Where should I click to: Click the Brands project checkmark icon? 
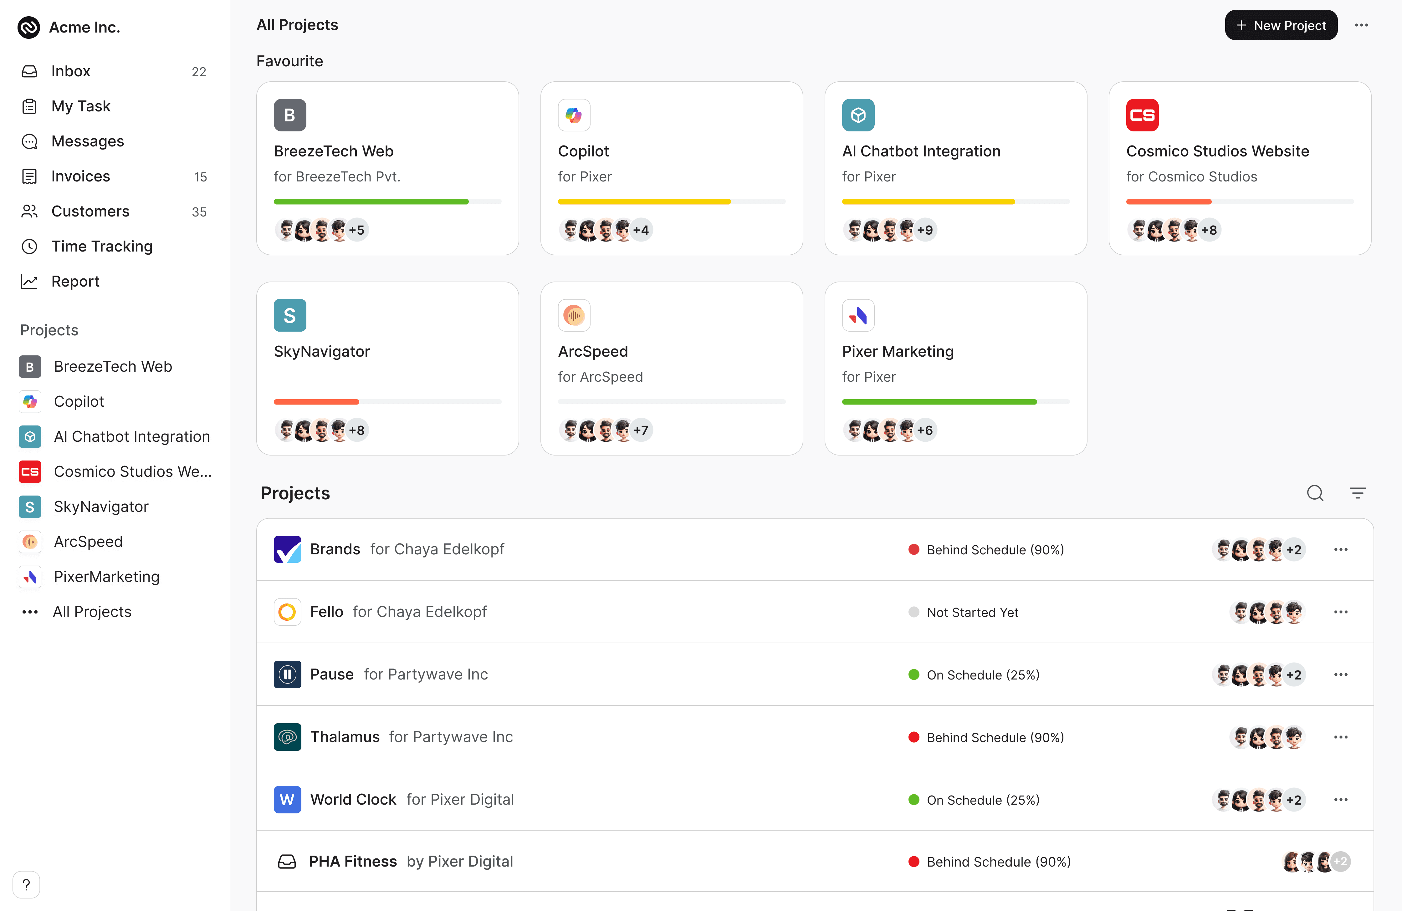pos(288,549)
